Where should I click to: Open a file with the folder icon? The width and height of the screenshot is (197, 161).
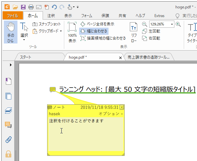click(x=15, y=7)
